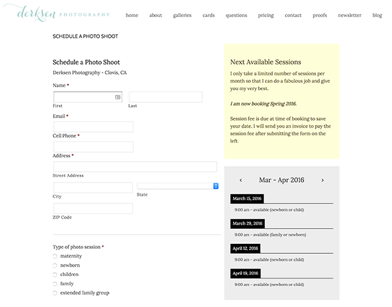Click the March 29 '9:00 am - available (family or newborn)' slot
Viewport: 392px width, 307px height.
[x=270, y=235]
